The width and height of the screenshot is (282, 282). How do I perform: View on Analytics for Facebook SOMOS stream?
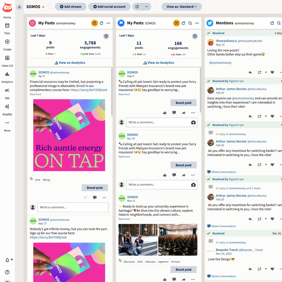coord(158,63)
